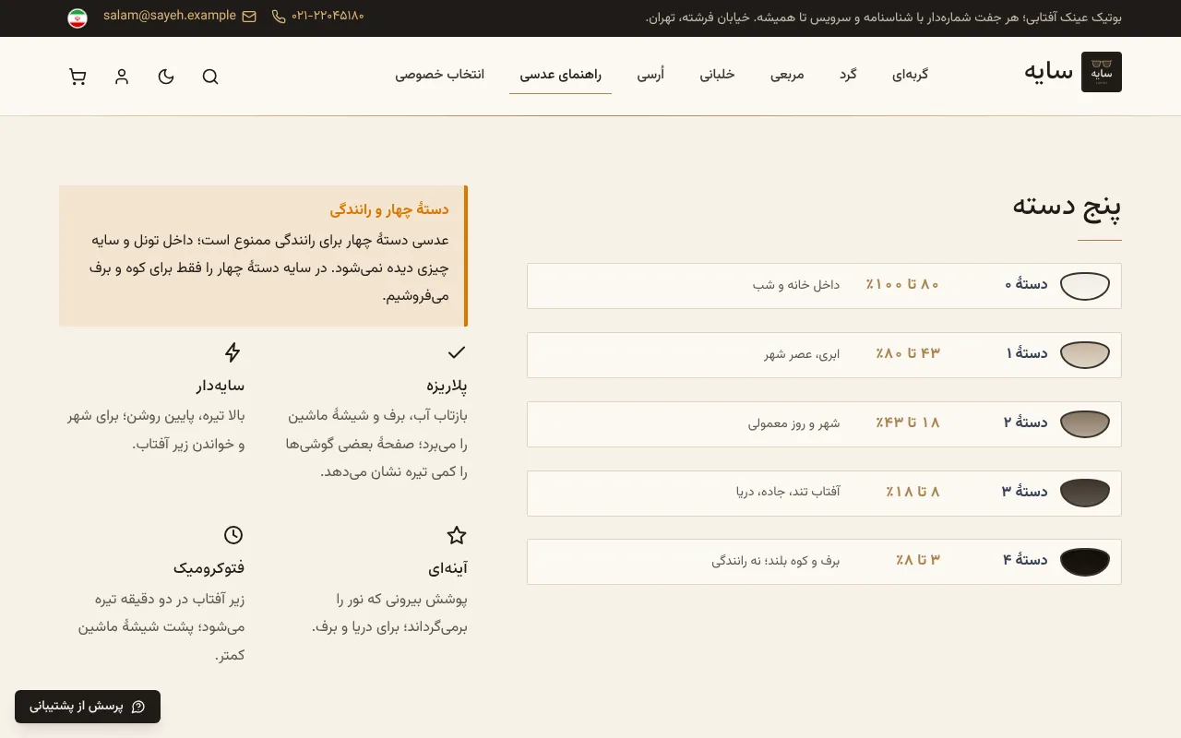Click the lens icon for دستهٔ ۰

(1085, 286)
